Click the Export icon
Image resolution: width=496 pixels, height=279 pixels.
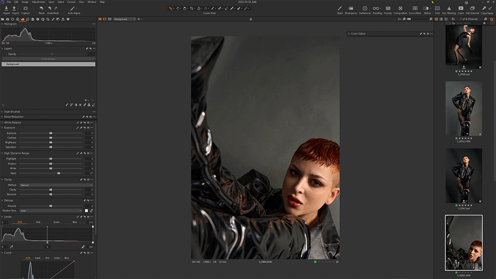[14, 8]
